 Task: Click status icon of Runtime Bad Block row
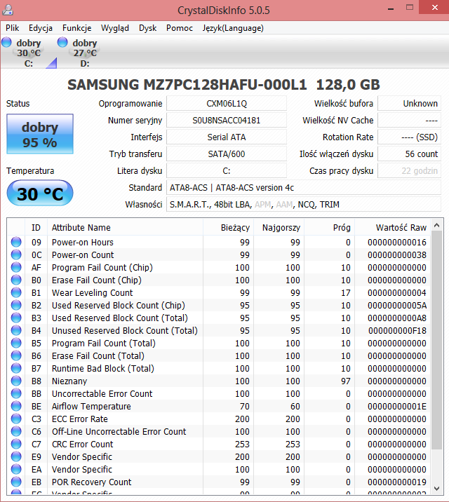(x=16, y=369)
